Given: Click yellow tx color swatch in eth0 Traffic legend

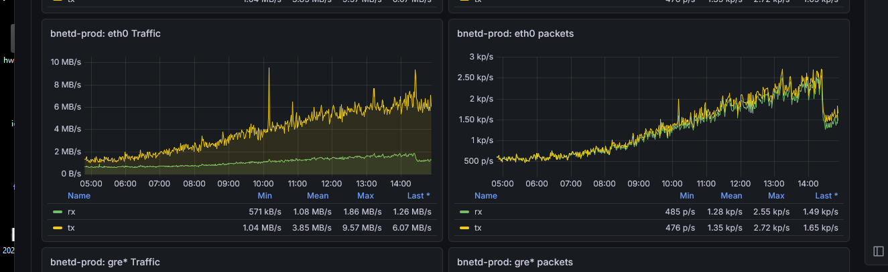Looking at the screenshot, I should tap(58, 228).
